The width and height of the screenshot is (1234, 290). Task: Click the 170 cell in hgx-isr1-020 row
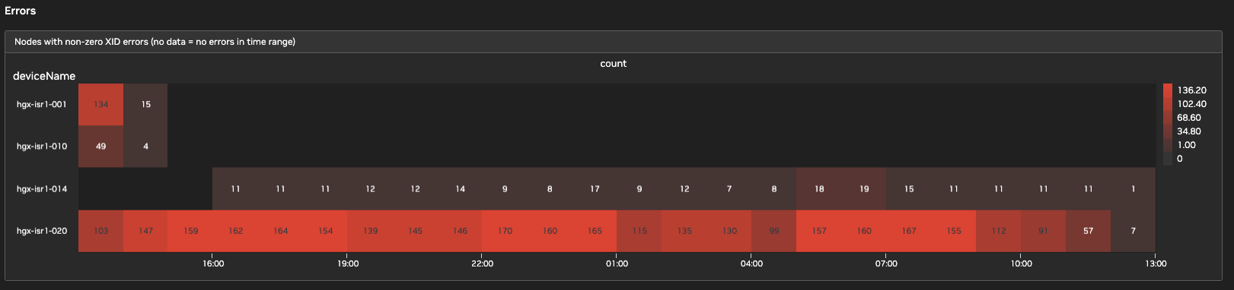(x=505, y=231)
